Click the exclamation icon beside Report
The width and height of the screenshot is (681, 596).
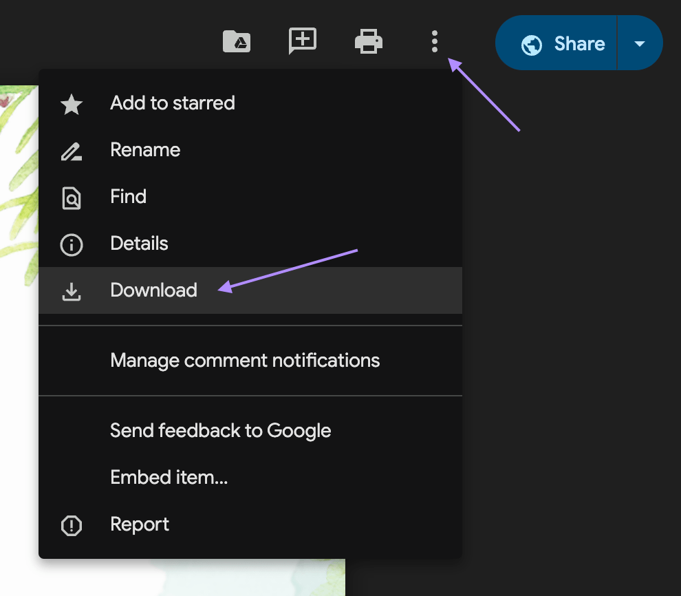[72, 526]
